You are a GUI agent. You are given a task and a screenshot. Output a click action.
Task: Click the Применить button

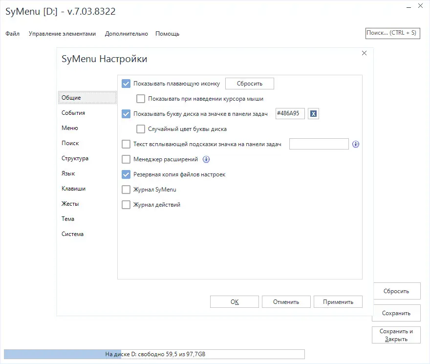pyautogui.click(x=338, y=302)
